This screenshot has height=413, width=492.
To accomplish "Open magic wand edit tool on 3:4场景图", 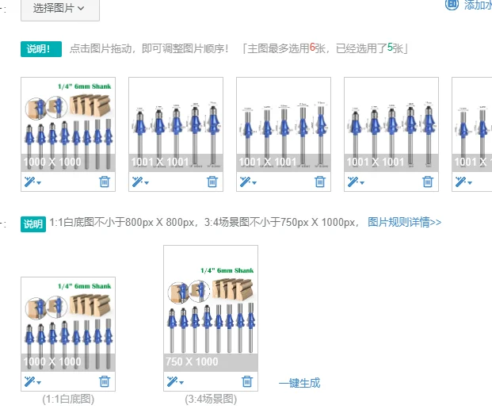I will tap(175, 381).
